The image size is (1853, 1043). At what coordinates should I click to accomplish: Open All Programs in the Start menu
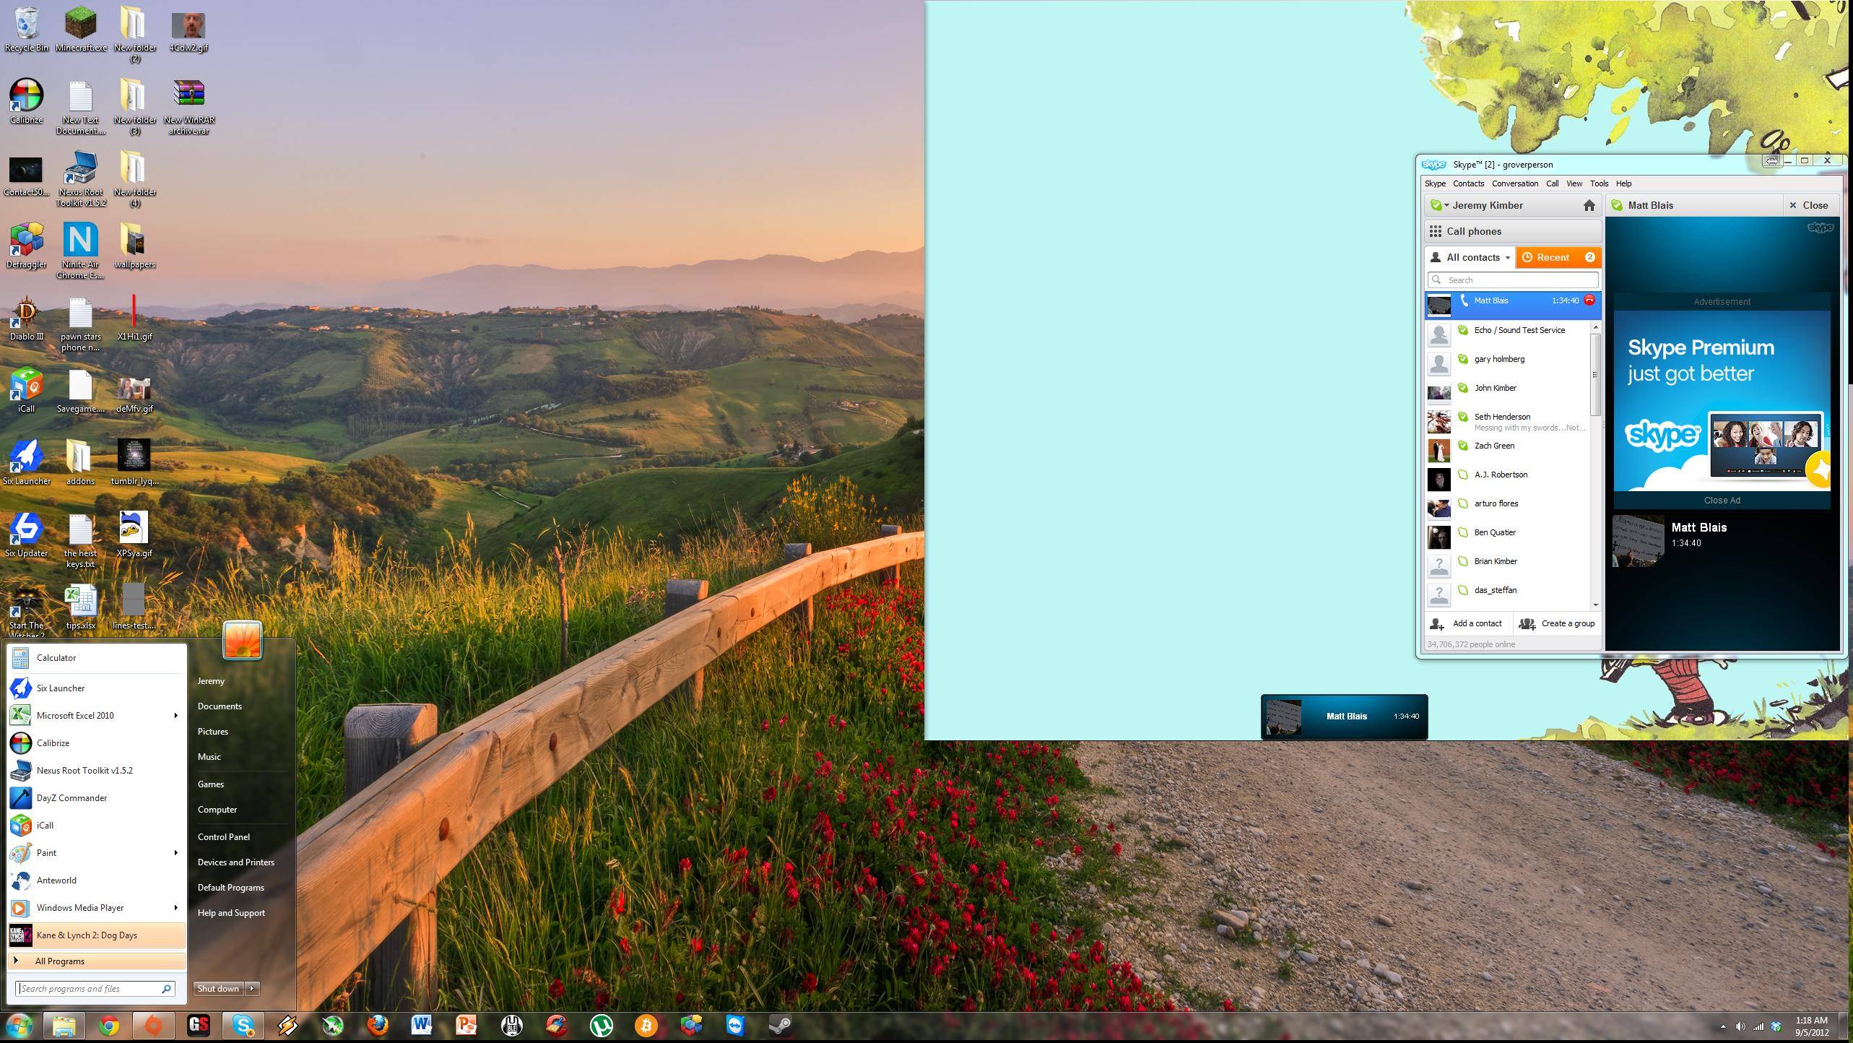[97, 961]
